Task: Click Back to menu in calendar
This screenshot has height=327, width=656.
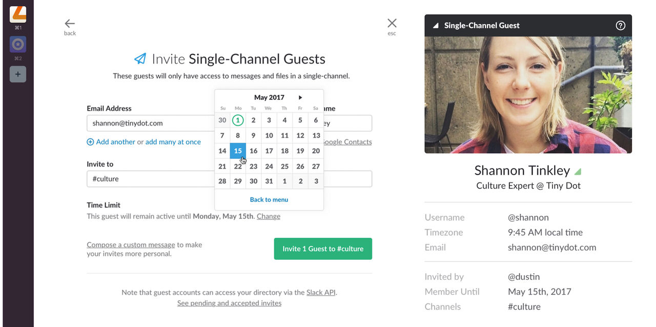Action: click(x=269, y=200)
